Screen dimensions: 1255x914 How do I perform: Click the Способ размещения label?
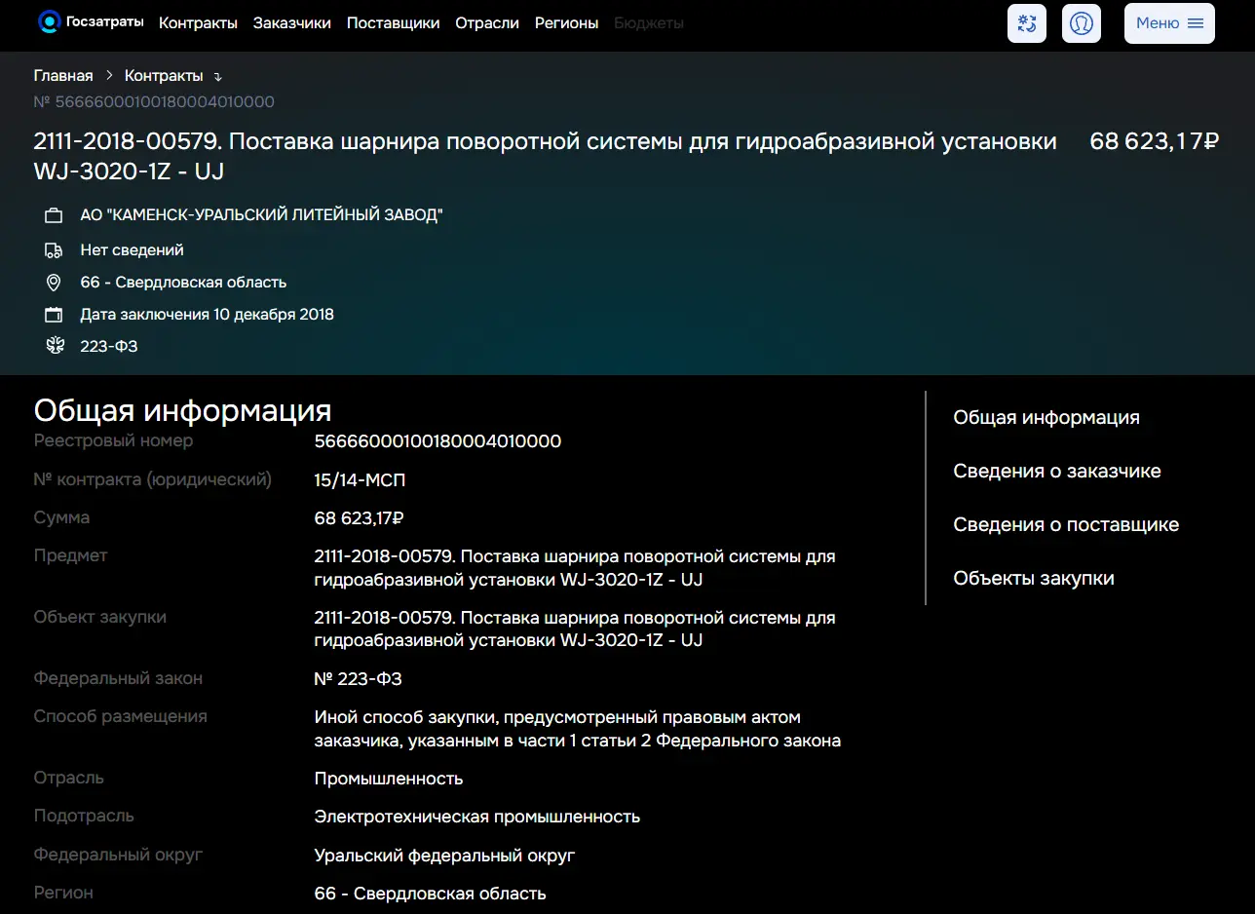pos(121,716)
